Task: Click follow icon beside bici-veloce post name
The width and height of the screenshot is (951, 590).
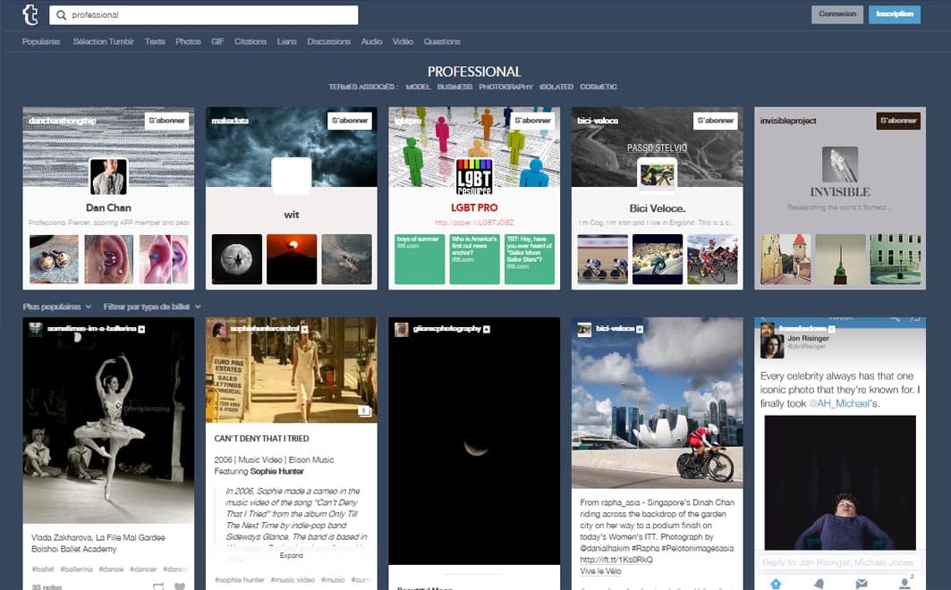Action: click(x=640, y=329)
